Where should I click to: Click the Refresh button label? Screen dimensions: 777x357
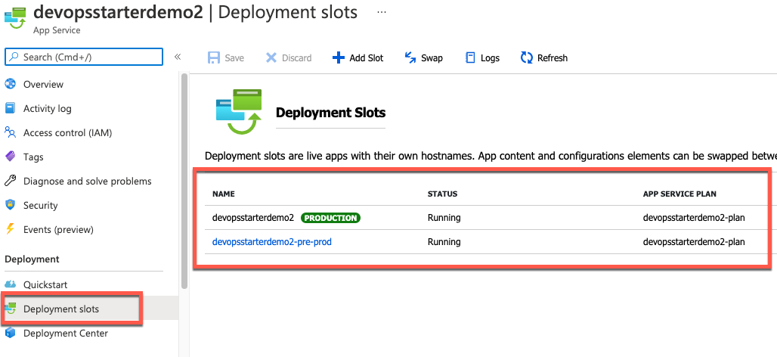553,58
